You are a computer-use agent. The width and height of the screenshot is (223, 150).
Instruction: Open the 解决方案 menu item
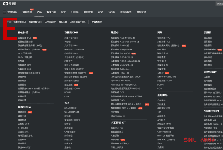51,12
